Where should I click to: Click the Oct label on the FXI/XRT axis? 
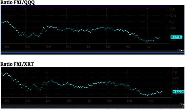pyautogui.click(x=28, y=101)
